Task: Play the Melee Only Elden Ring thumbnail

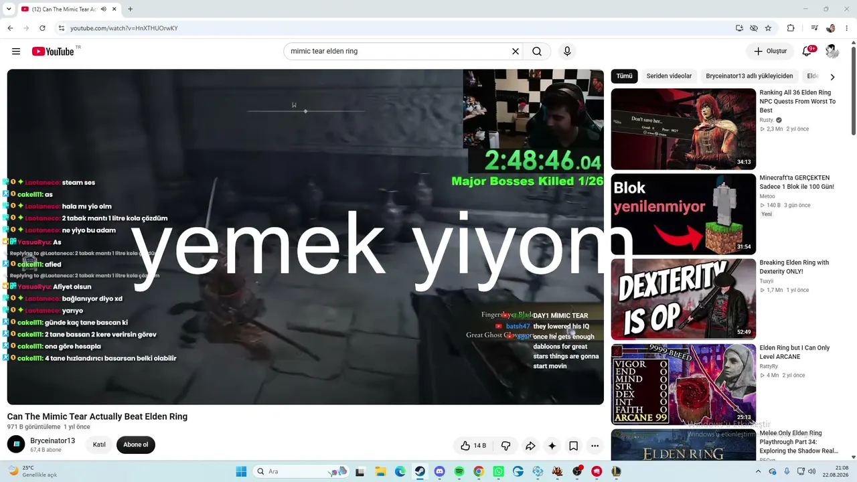Action: (x=684, y=445)
